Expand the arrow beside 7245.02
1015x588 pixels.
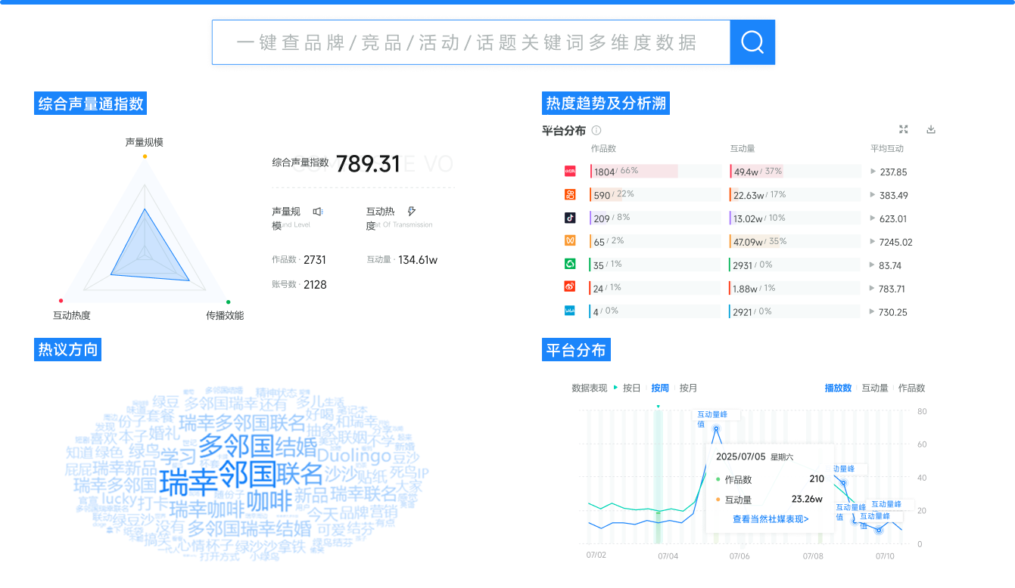pyautogui.click(x=873, y=242)
